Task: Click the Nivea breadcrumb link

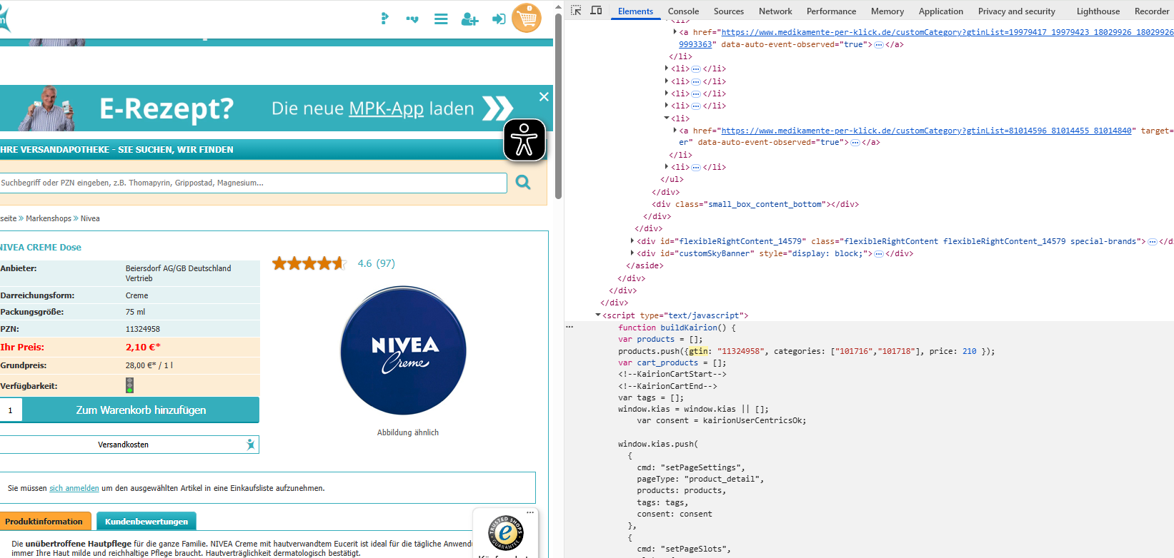Action: pos(90,218)
